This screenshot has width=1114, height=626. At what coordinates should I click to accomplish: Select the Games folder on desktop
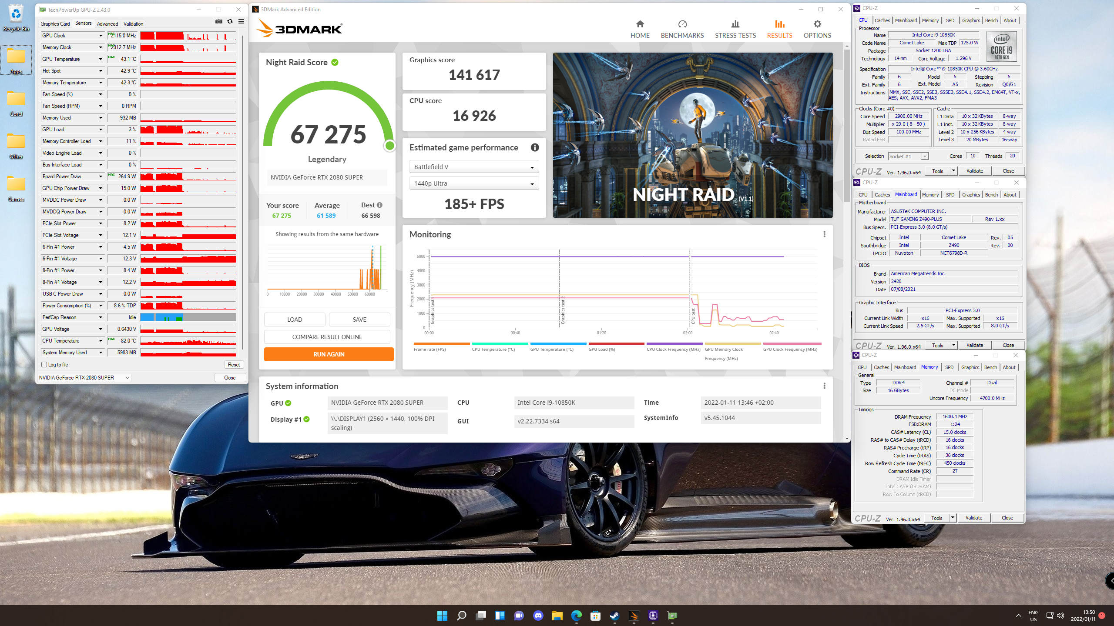pos(16,188)
